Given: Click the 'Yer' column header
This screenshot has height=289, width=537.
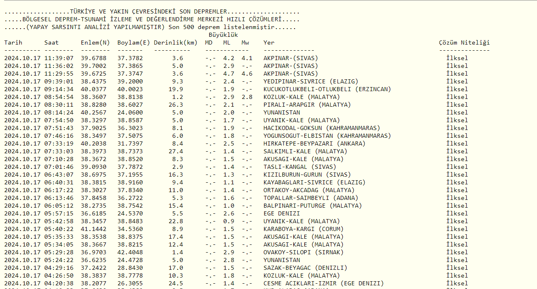Looking at the screenshot, I should point(269,43).
